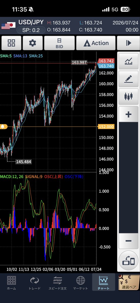Rotate screen orientation round button
Screen dimensions: 140x303
(128, 261)
